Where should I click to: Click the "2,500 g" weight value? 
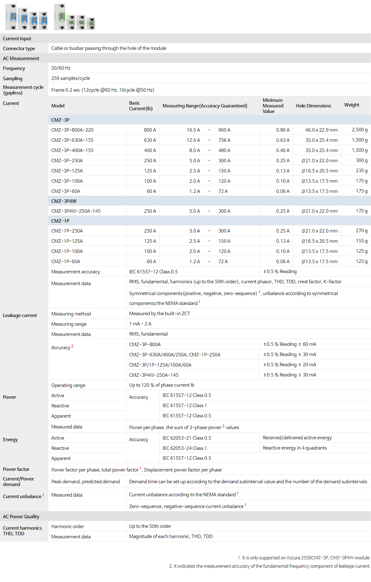point(360,130)
